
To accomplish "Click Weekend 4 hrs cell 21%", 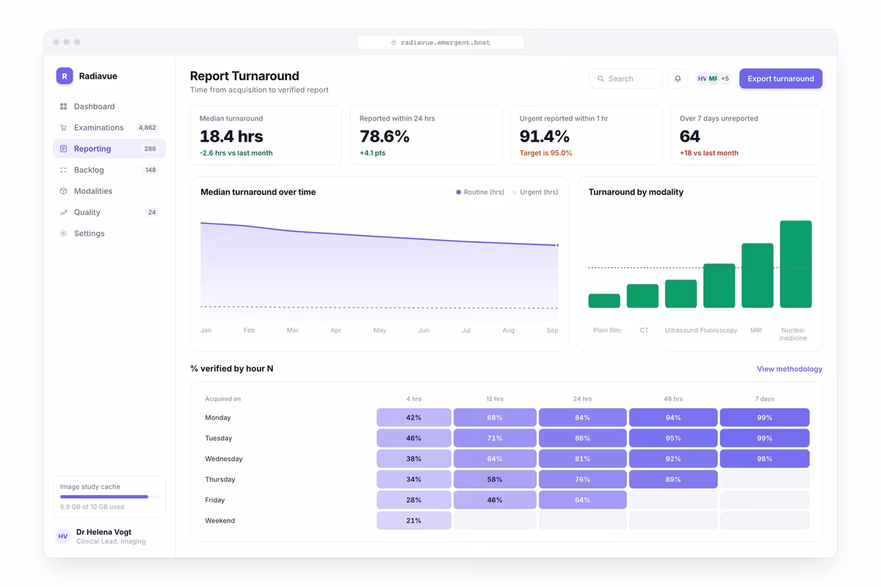I will coord(413,520).
